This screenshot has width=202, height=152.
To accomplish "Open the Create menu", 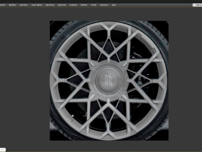I will [x=3, y=5].
